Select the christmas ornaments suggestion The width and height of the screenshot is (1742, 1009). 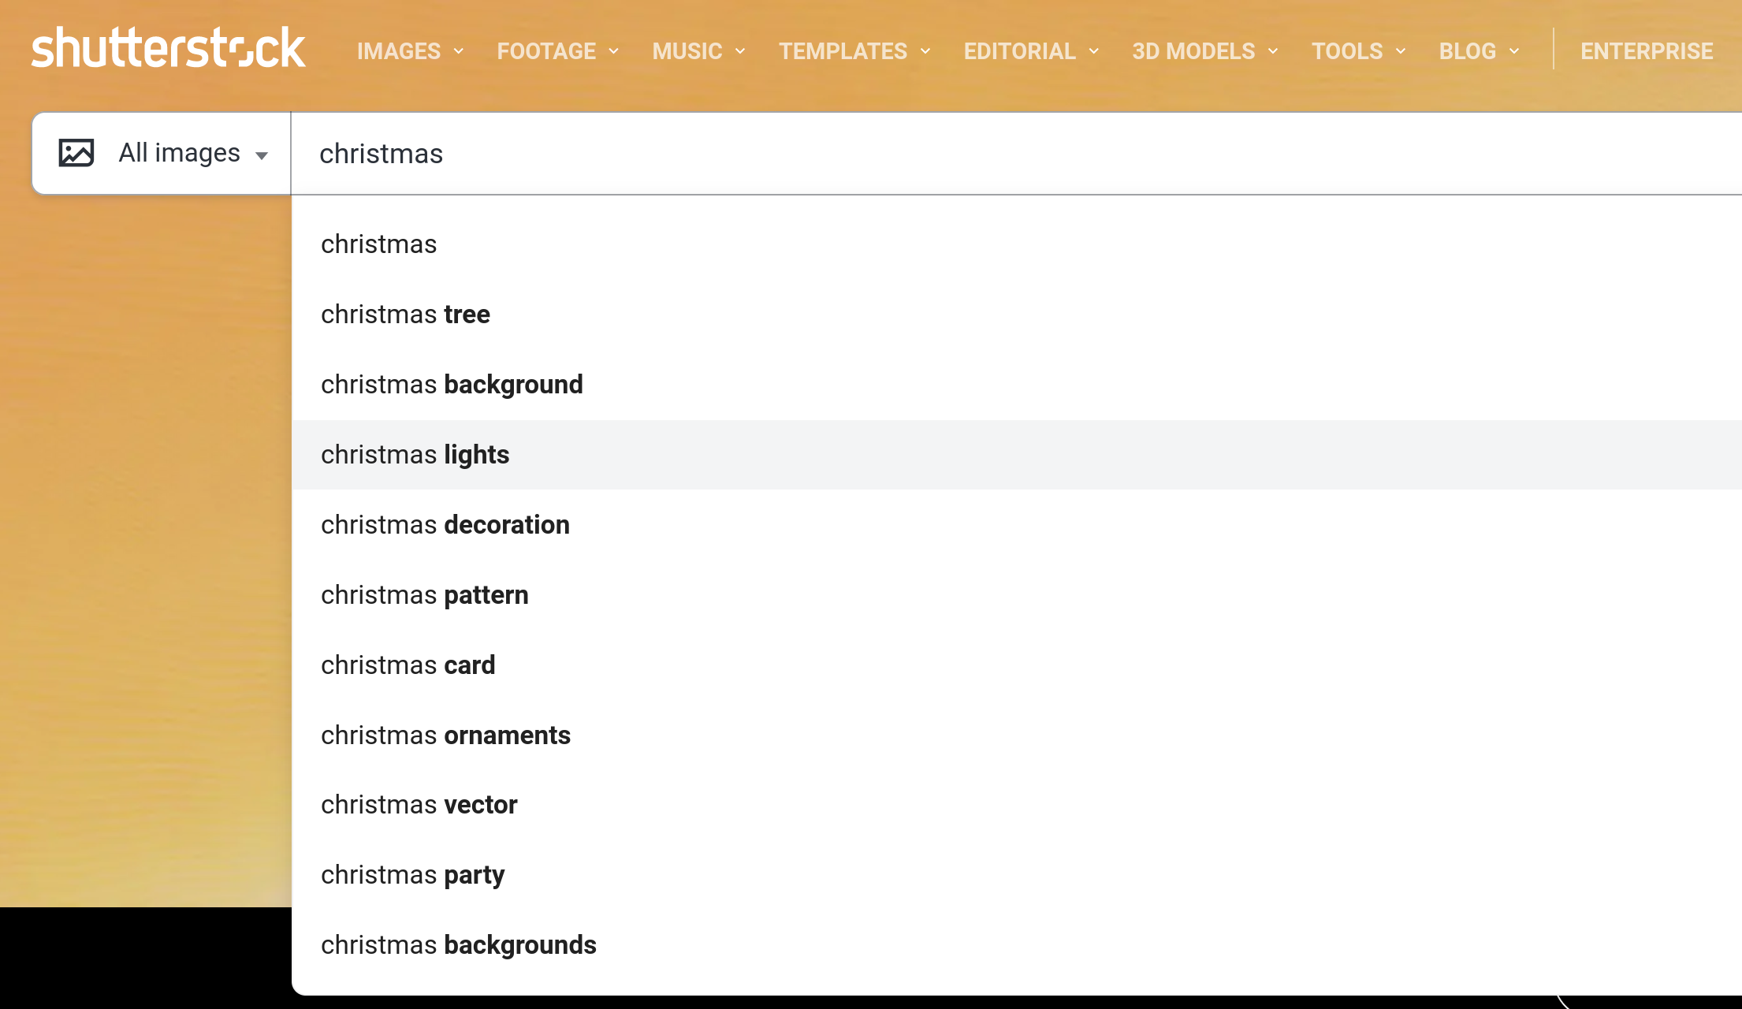445,735
